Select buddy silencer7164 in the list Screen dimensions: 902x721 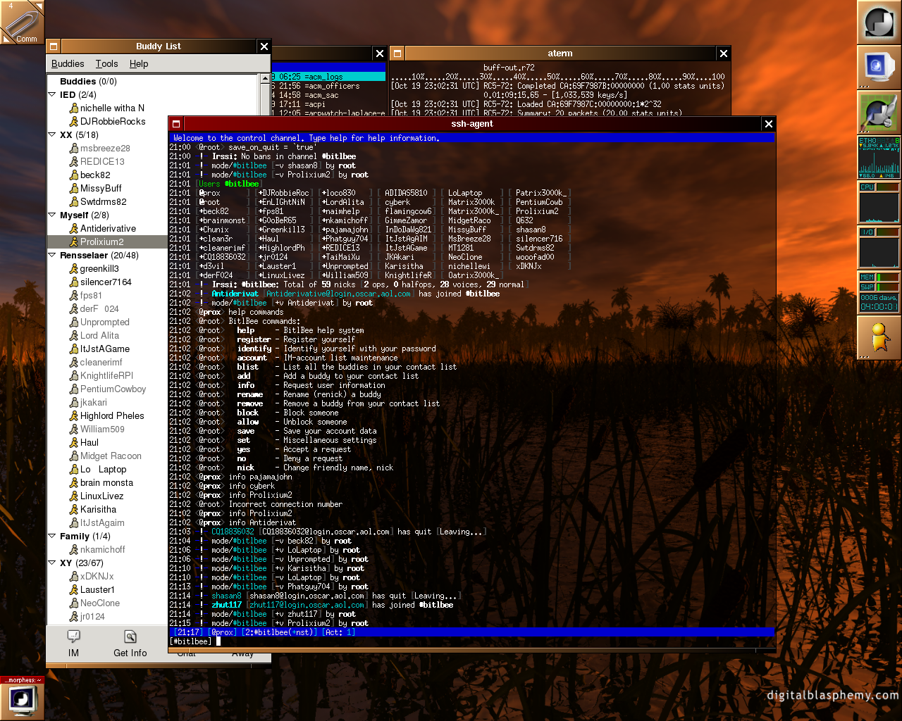click(x=107, y=282)
